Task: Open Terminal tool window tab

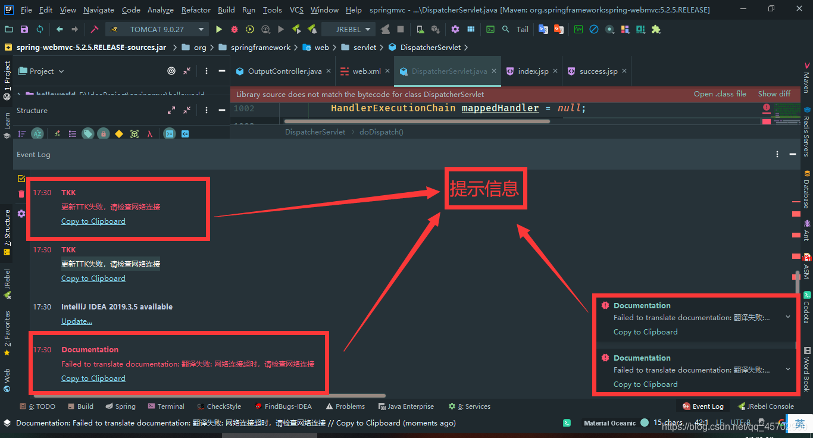Action: (166, 406)
